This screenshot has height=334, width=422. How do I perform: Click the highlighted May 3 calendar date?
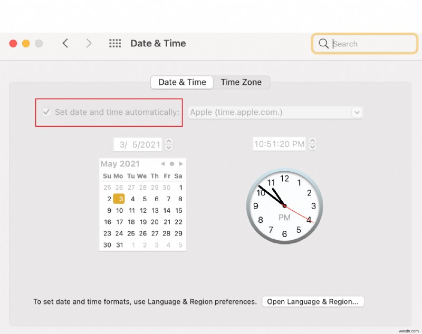[x=118, y=199]
